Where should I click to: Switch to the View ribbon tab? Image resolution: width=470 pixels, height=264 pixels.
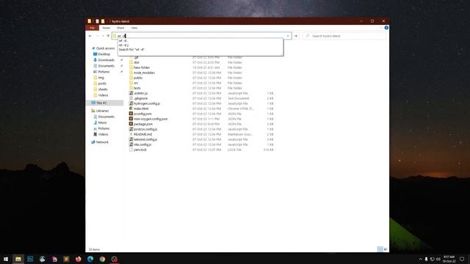[134, 28]
